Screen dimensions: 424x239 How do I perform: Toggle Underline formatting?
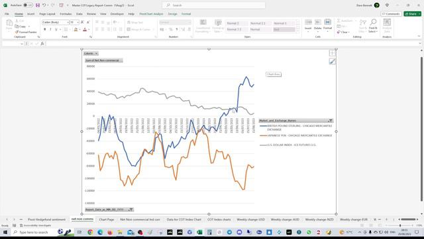point(56,29)
